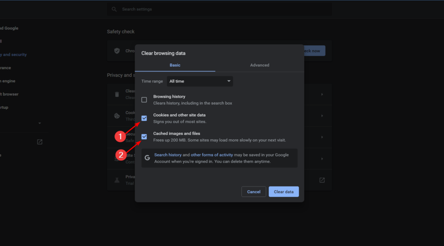Image resolution: width=444 pixels, height=246 pixels.
Task: Select Search engine in the sidebar
Action: 7,81
